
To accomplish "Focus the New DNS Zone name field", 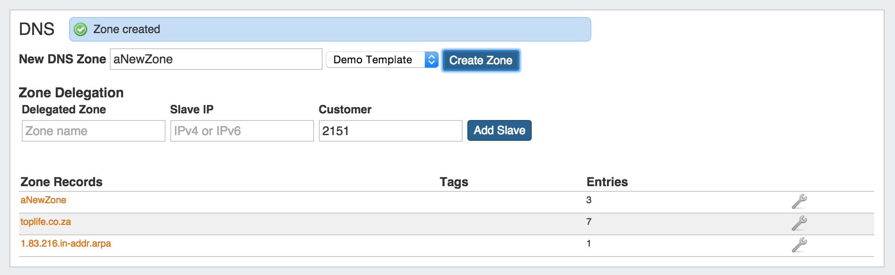I will tap(216, 60).
